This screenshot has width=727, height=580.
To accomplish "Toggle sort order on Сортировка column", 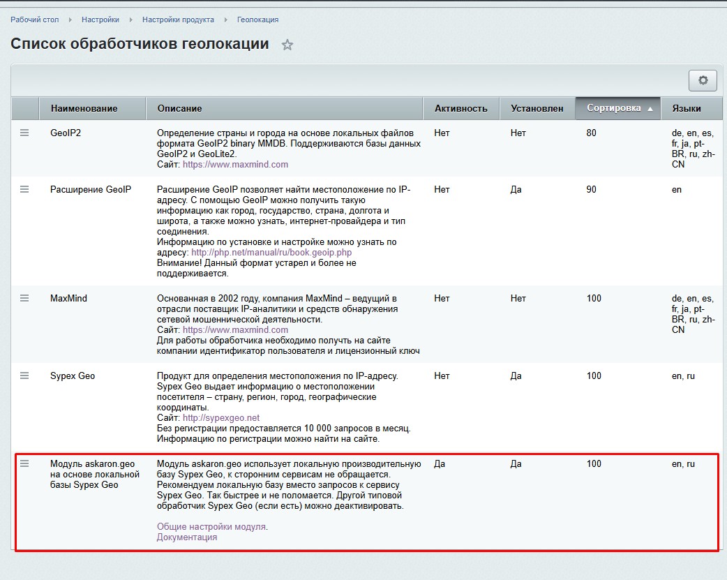I will (x=617, y=108).
